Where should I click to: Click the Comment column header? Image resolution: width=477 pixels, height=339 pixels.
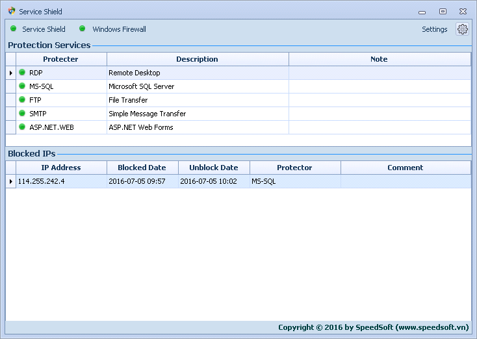[x=406, y=168]
